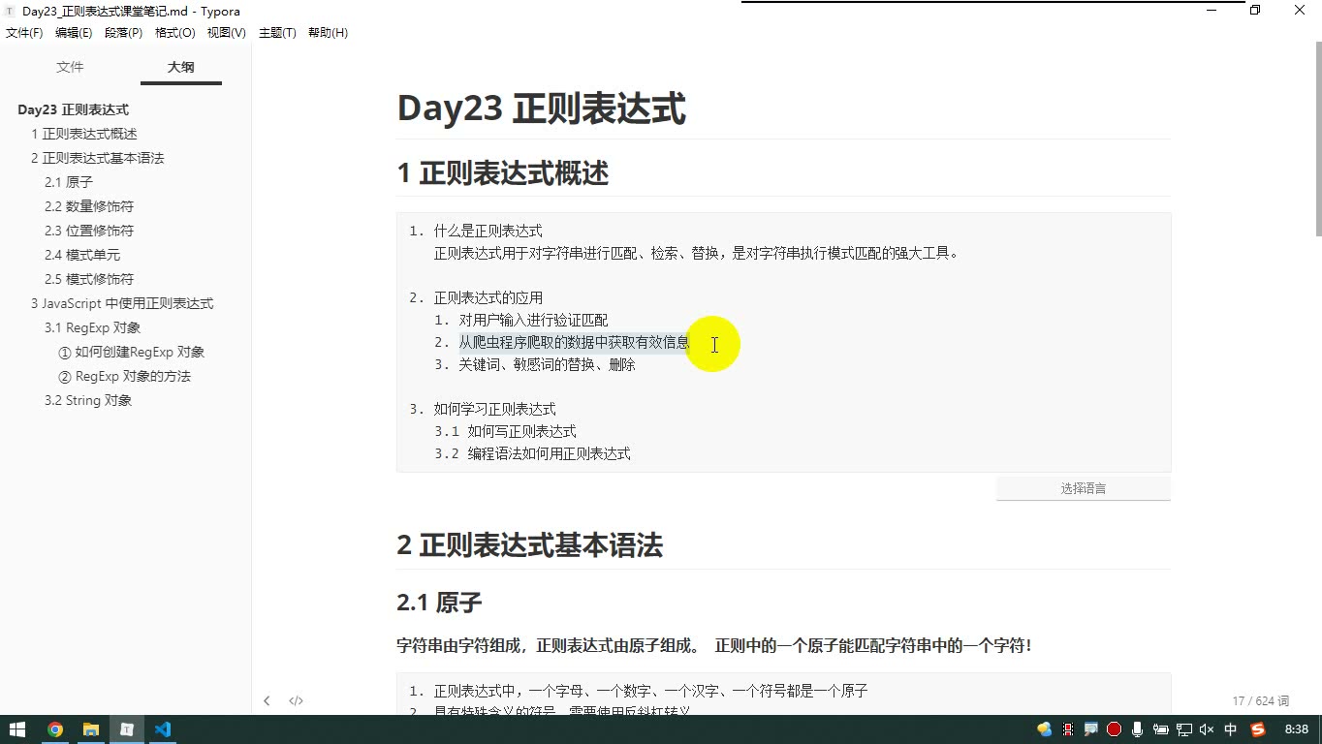Open outline item ① 如何创建RegExp 对象

coord(131,352)
